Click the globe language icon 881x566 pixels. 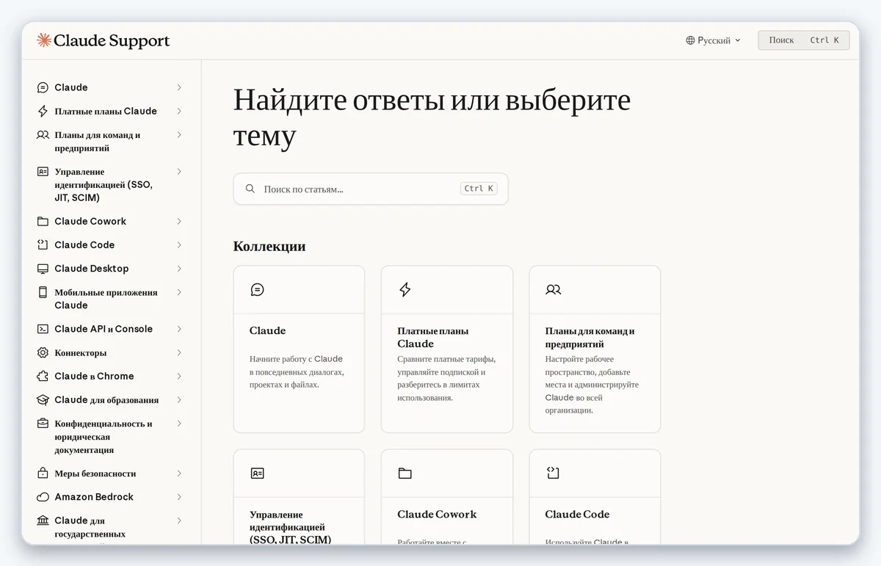690,40
